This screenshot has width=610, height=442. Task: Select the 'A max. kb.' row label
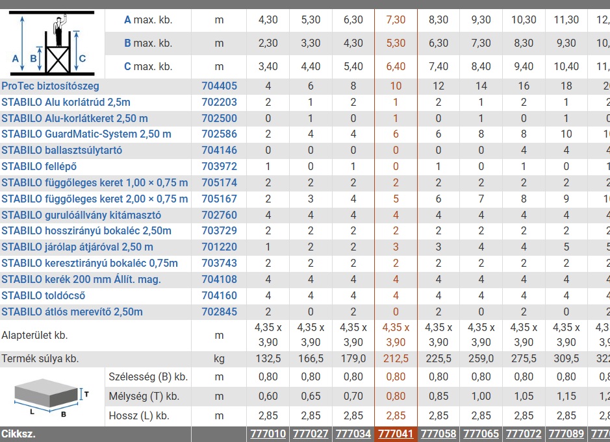click(148, 20)
